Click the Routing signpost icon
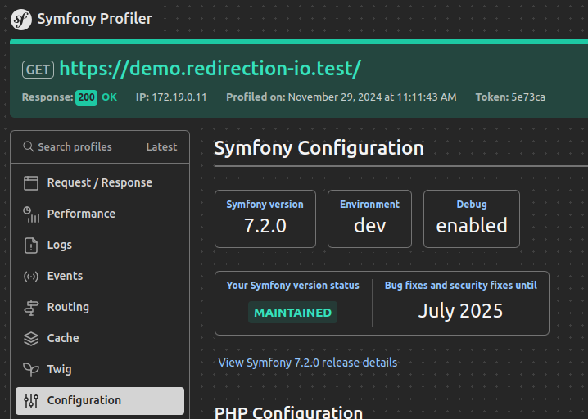588x419 pixels. coord(31,308)
